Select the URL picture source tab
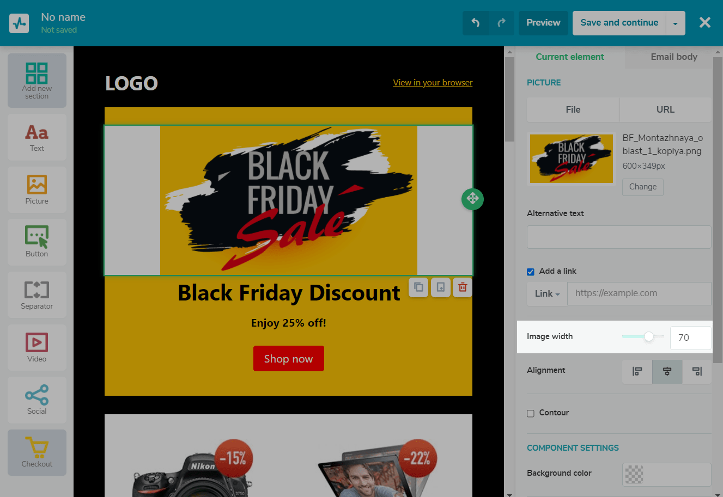723x497 pixels. [x=665, y=109]
